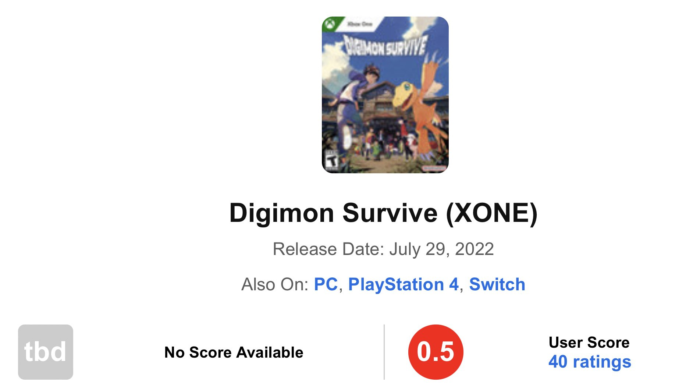Click the vertical divider between the scores
The height and width of the screenshot is (390, 693).
(x=384, y=352)
